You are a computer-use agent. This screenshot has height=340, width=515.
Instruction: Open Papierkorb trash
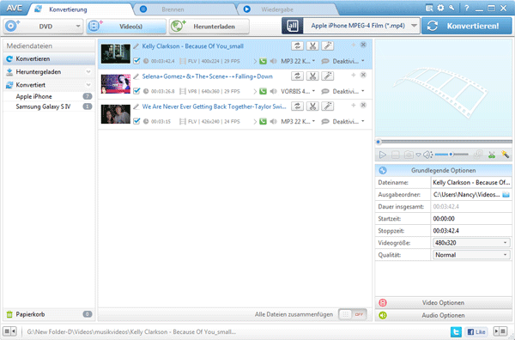click(49, 314)
